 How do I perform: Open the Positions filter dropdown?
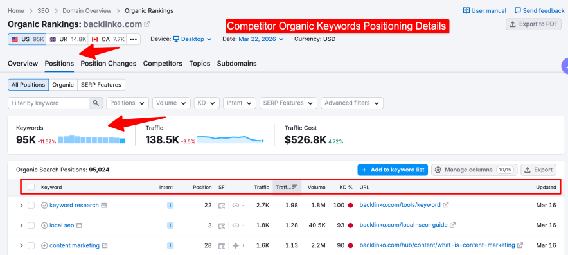point(127,103)
